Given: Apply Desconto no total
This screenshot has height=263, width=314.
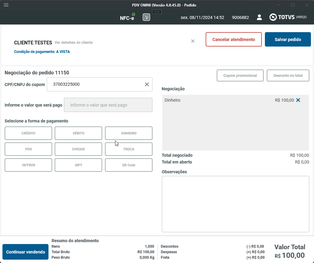Looking at the screenshot, I should point(288,76).
